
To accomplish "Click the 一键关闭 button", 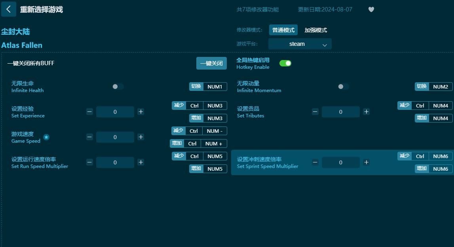I will pyautogui.click(x=211, y=63).
